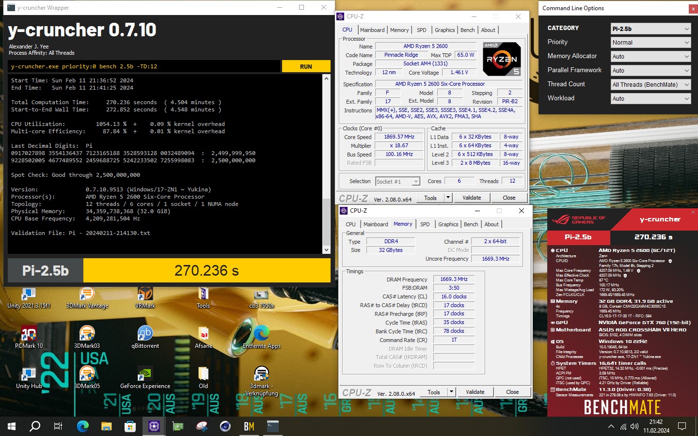Open notification center icon
Screen dimensions: 698x436
(682, 427)
